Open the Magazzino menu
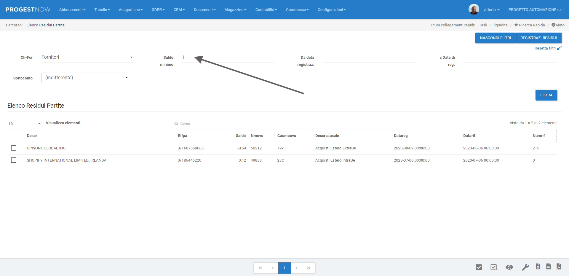The width and height of the screenshot is (569, 276). [x=235, y=10]
